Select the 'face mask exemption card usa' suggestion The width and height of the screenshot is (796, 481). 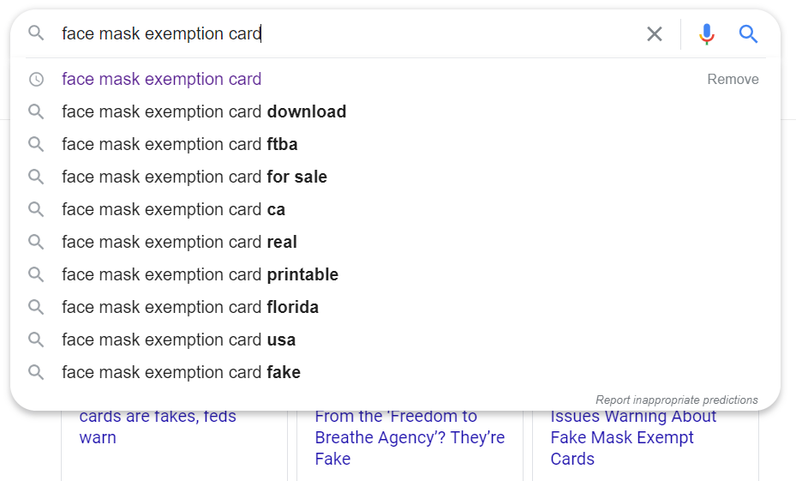coord(396,340)
